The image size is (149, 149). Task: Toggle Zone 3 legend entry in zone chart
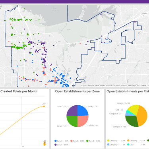pyautogui.click(x=77, y=141)
